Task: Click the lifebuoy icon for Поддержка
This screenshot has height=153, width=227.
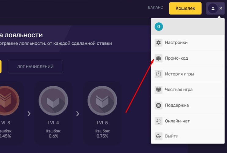Action: click(158, 105)
